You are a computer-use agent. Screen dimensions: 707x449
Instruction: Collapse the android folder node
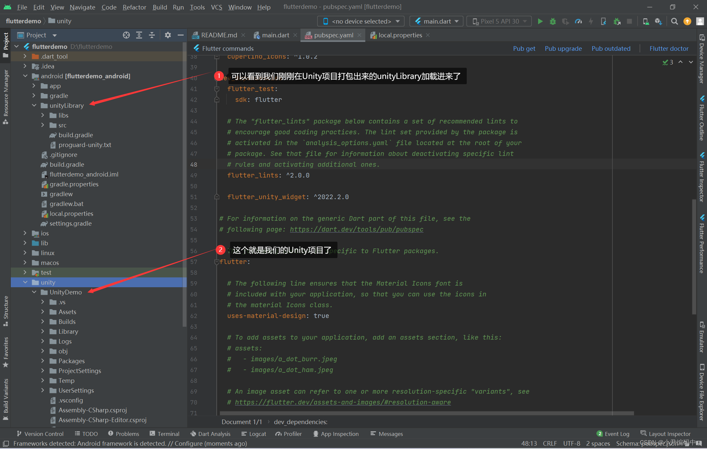click(x=25, y=76)
